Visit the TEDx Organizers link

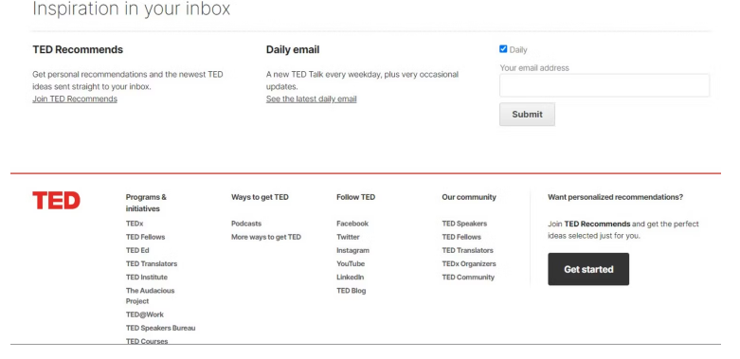[x=469, y=263]
